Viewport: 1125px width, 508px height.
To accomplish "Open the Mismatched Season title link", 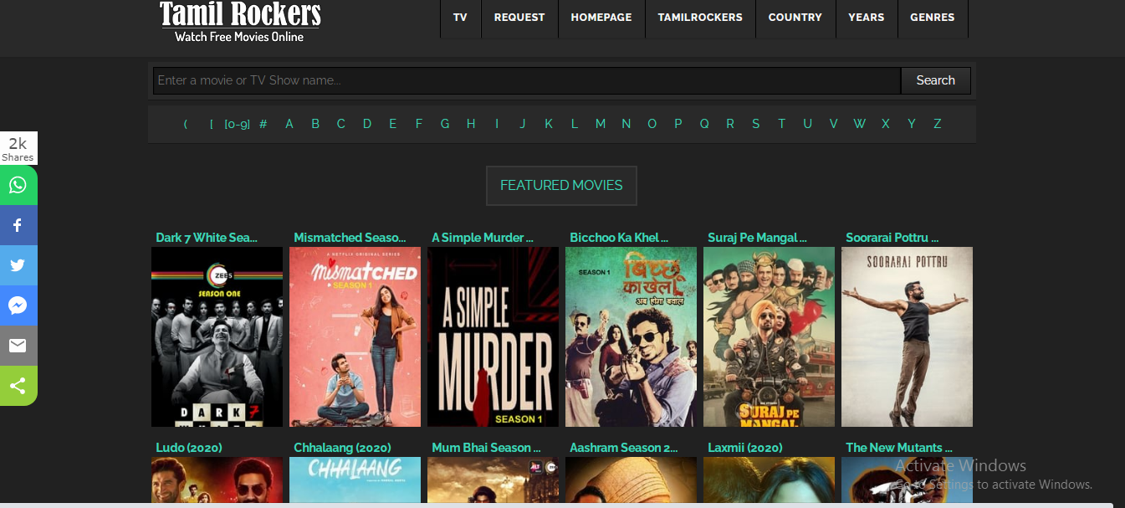I will pos(350,238).
